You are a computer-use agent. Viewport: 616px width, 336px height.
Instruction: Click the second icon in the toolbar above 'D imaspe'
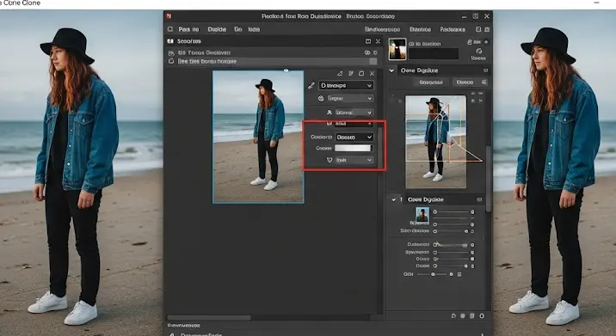351,73
